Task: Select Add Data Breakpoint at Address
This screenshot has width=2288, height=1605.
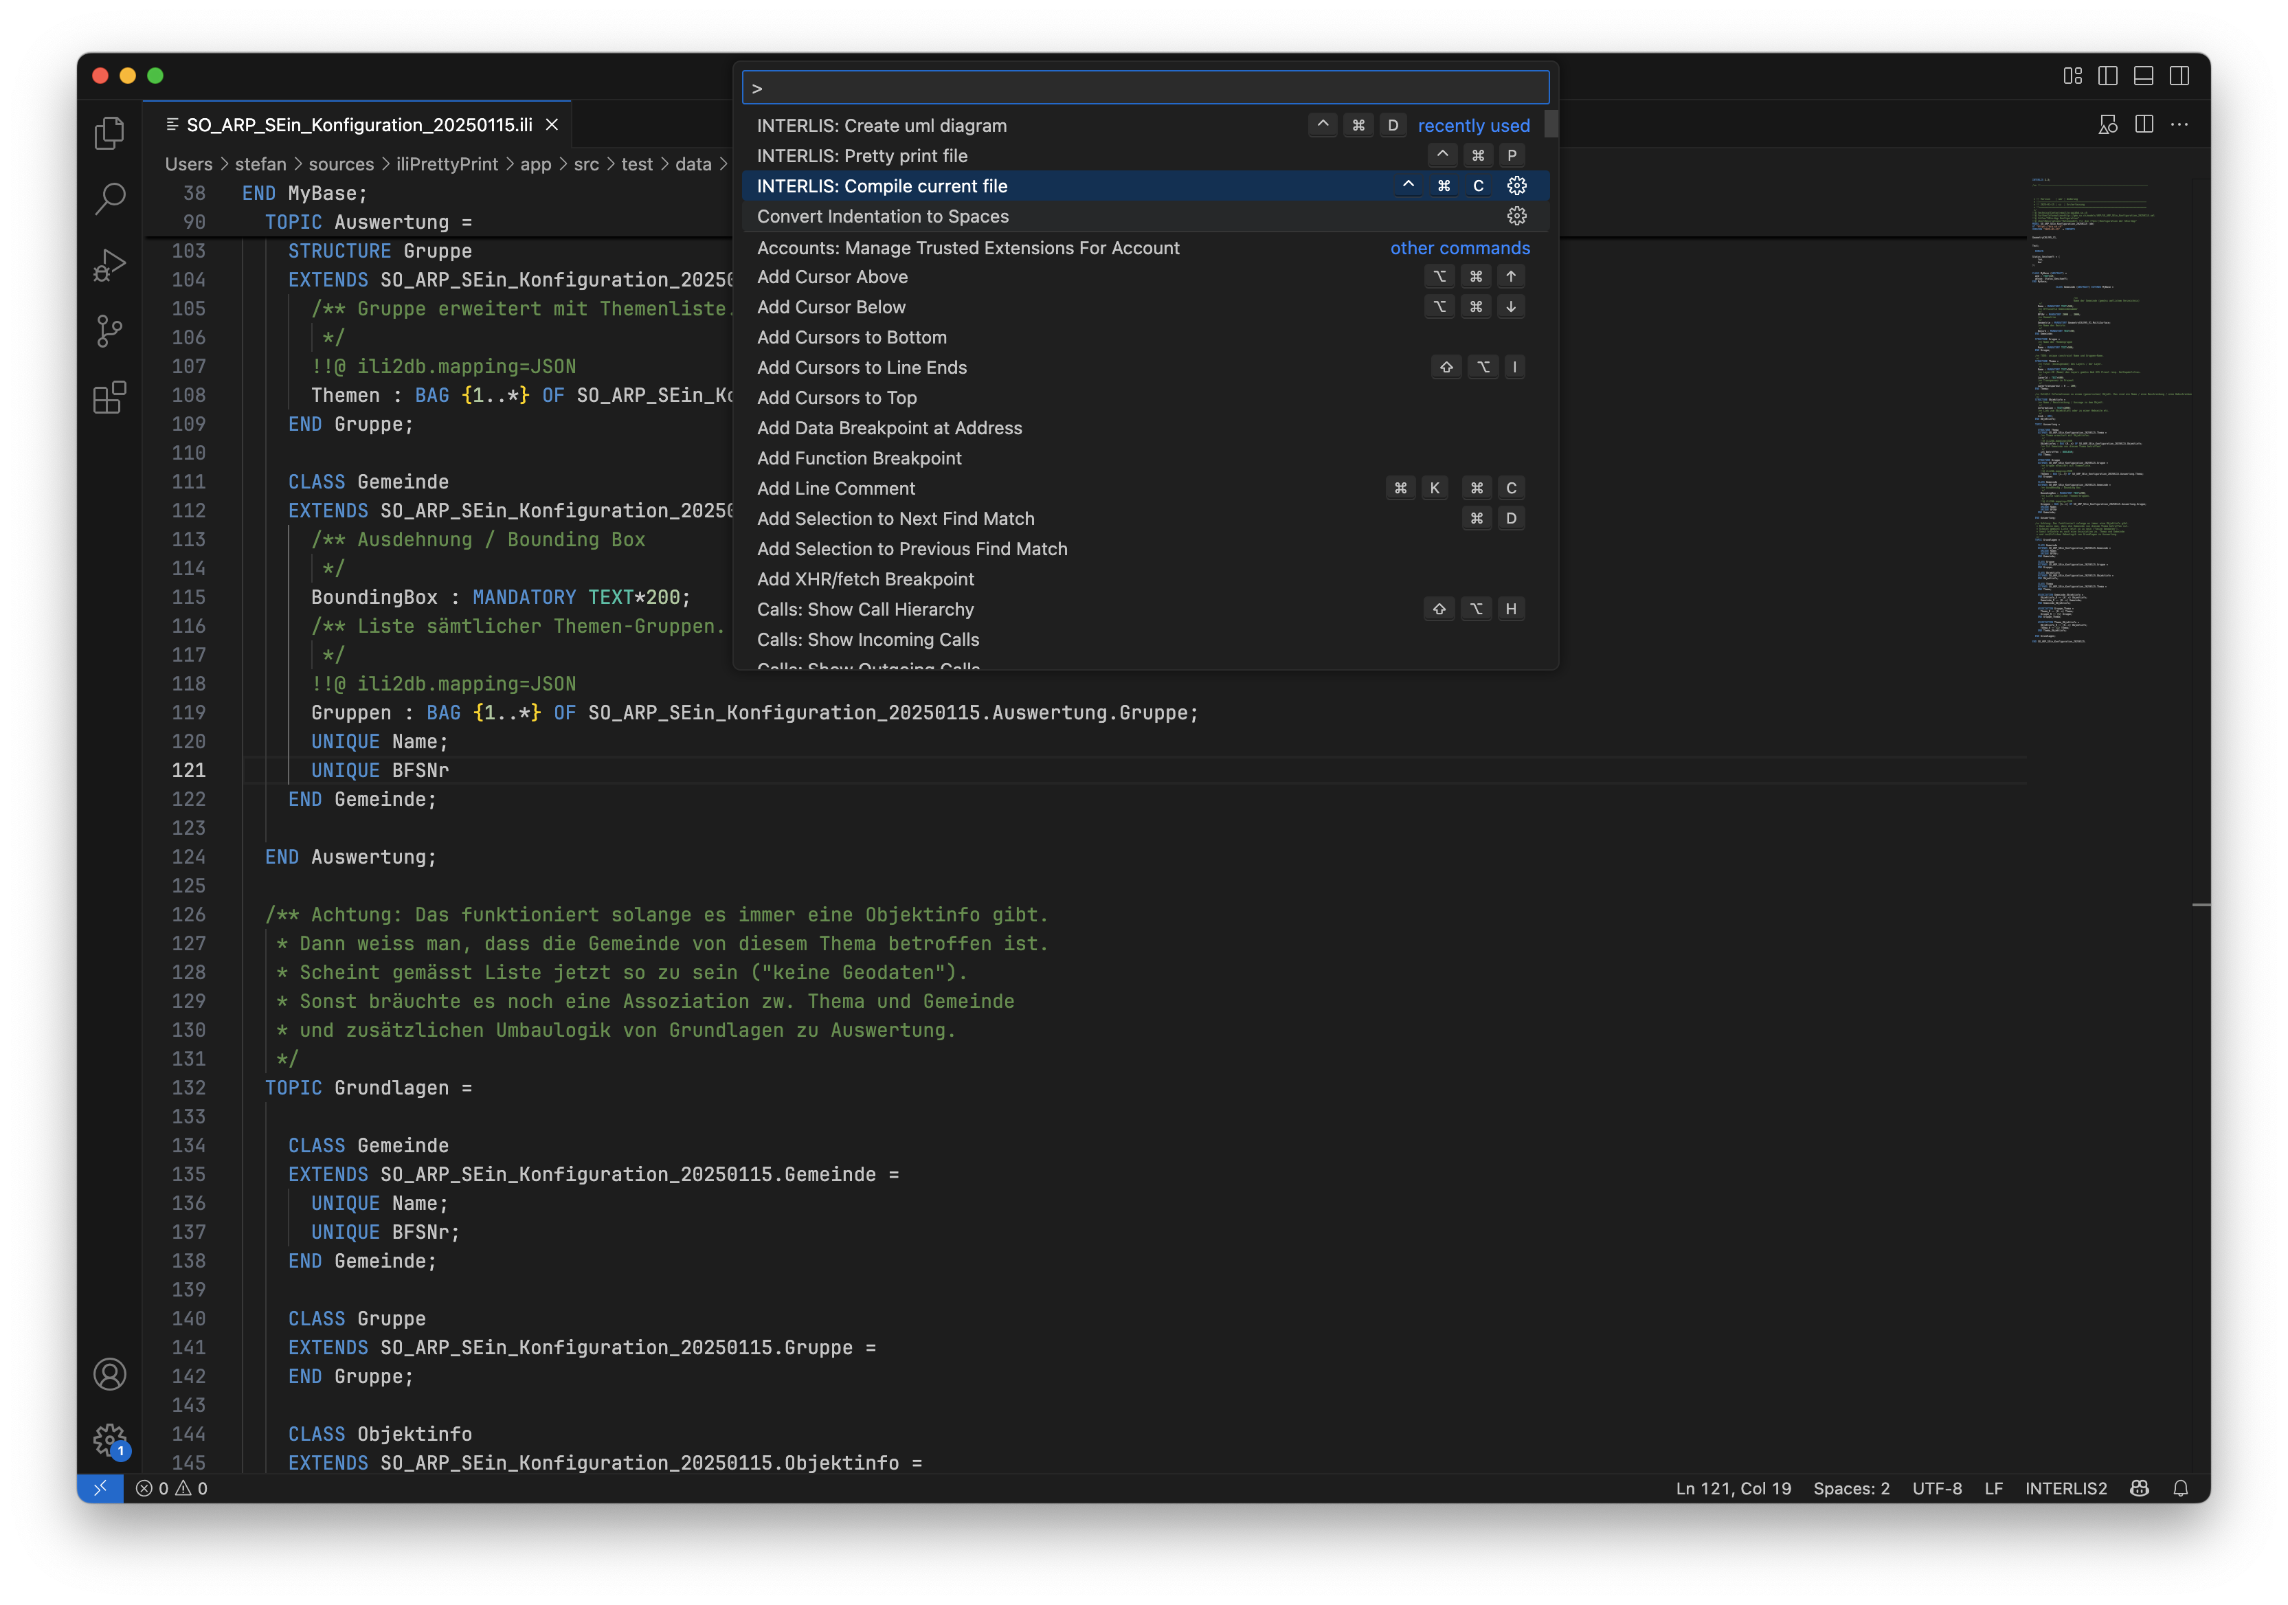Action: pyautogui.click(x=1146, y=429)
